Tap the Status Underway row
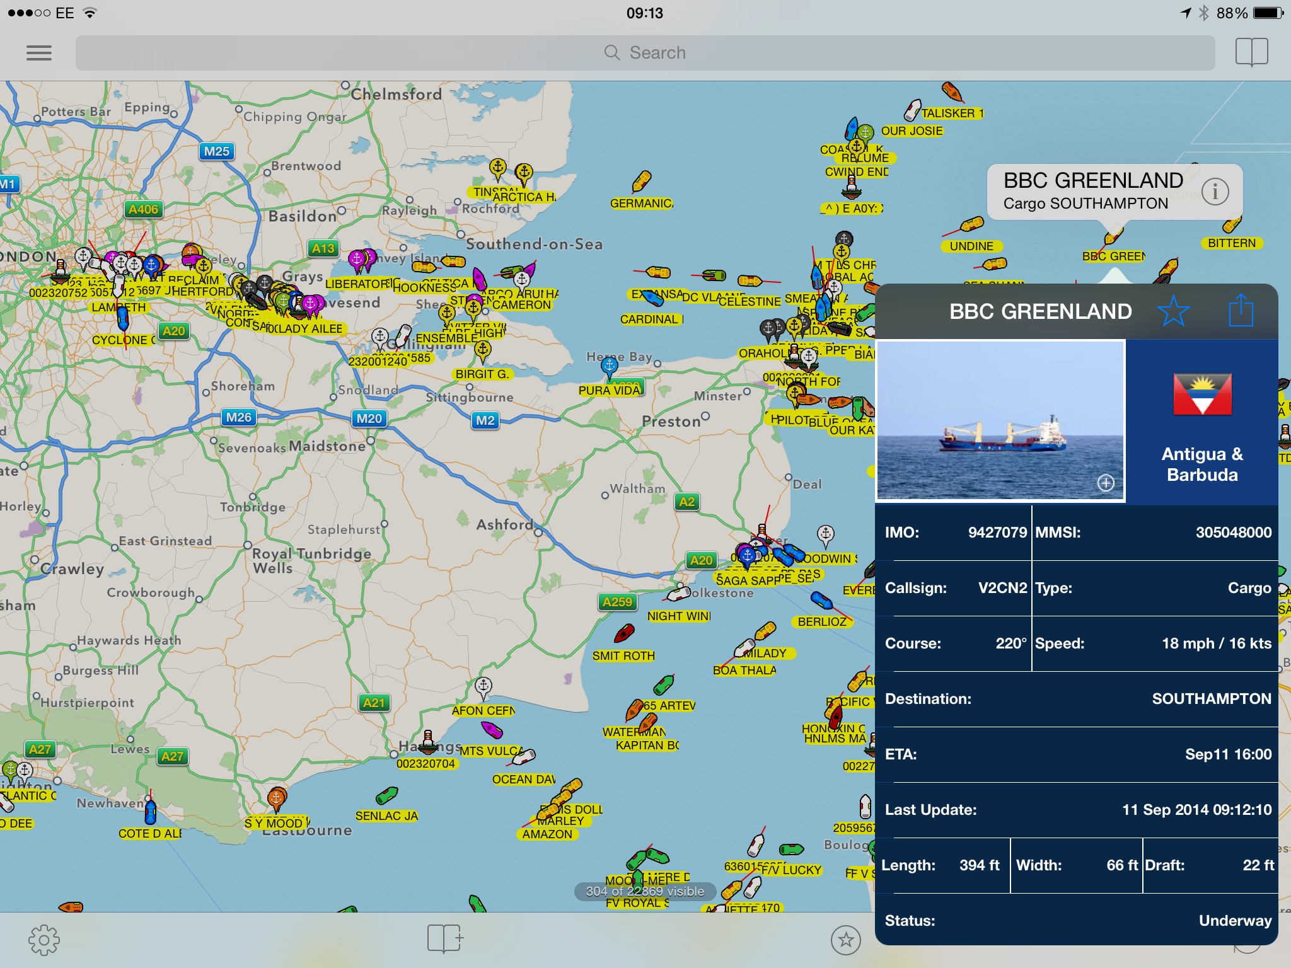This screenshot has width=1291, height=968. 1077,921
